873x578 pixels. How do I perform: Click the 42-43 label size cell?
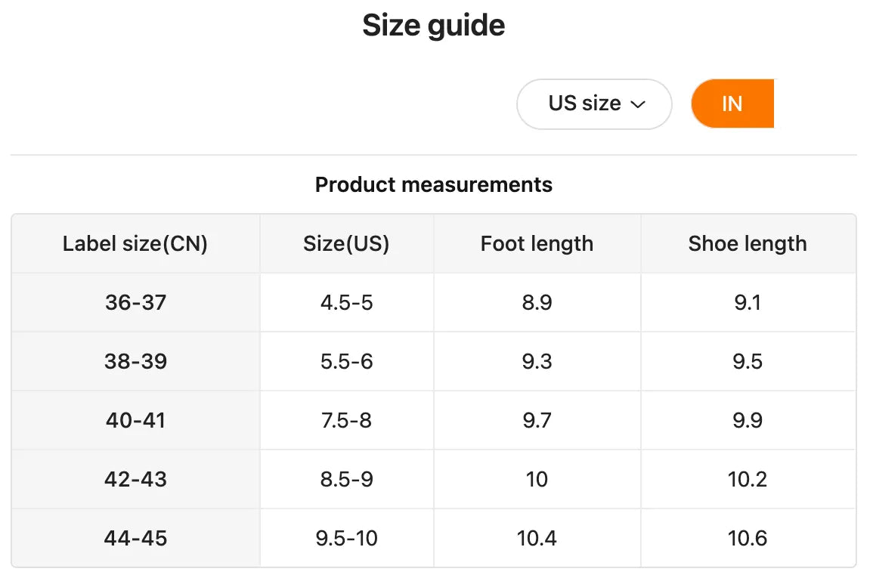[x=136, y=480]
